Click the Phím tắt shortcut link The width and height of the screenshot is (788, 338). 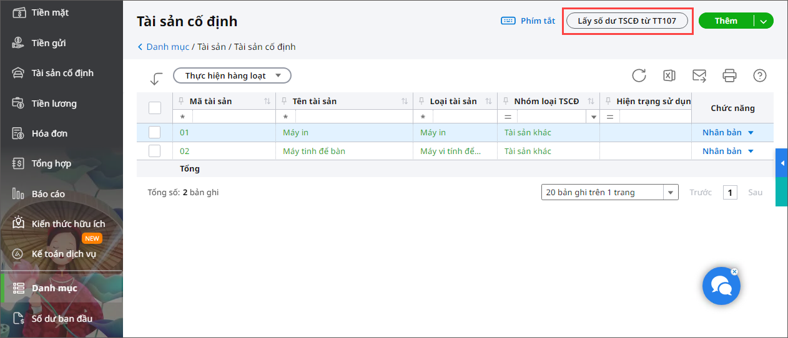coord(528,21)
